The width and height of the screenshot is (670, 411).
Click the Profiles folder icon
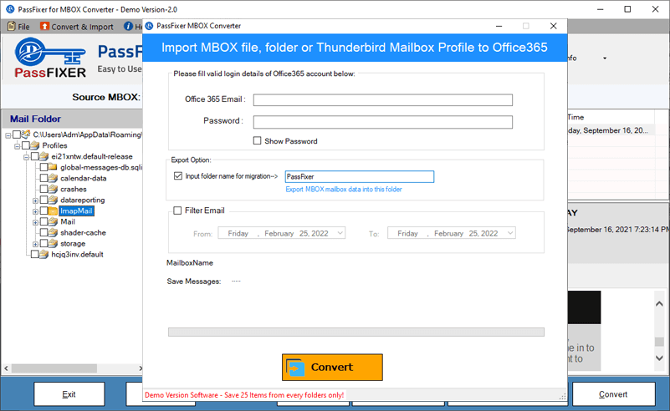pos(35,145)
